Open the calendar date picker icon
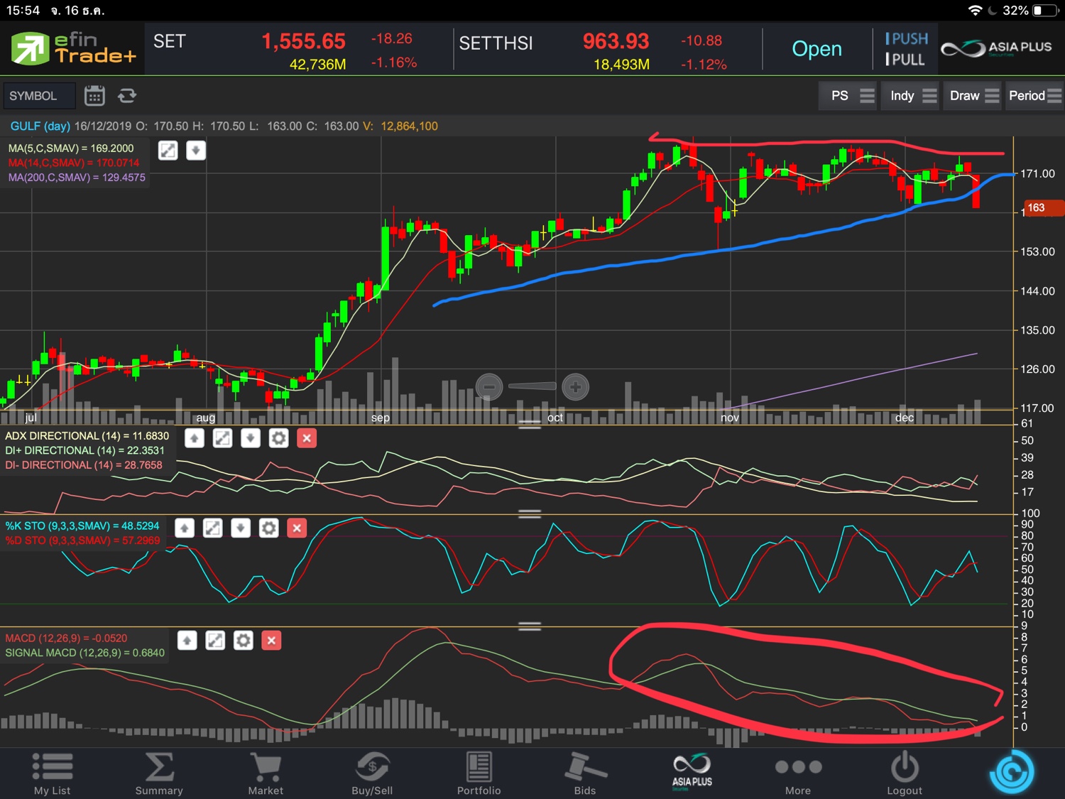This screenshot has width=1065, height=799. [x=94, y=96]
